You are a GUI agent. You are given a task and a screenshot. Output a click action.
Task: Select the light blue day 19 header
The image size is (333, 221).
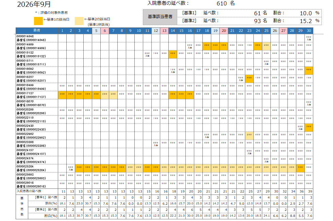point(215,31)
